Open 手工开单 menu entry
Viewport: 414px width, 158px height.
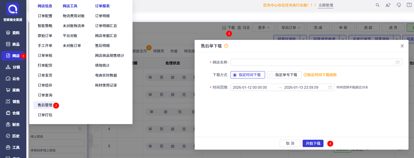[x=45, y=46]
